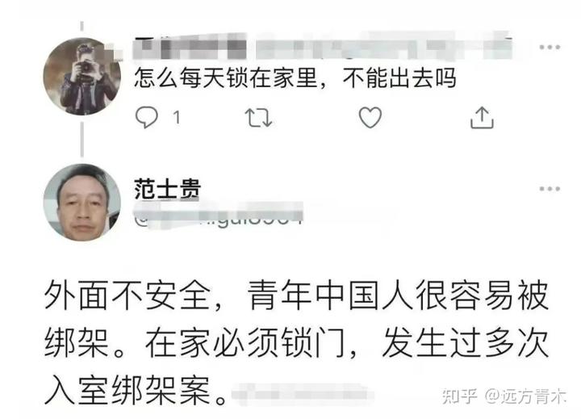The height and width of the screenshot is (419, 581).
Task: Retweet the post about being locked at home
Action: (x=258, y=118)
